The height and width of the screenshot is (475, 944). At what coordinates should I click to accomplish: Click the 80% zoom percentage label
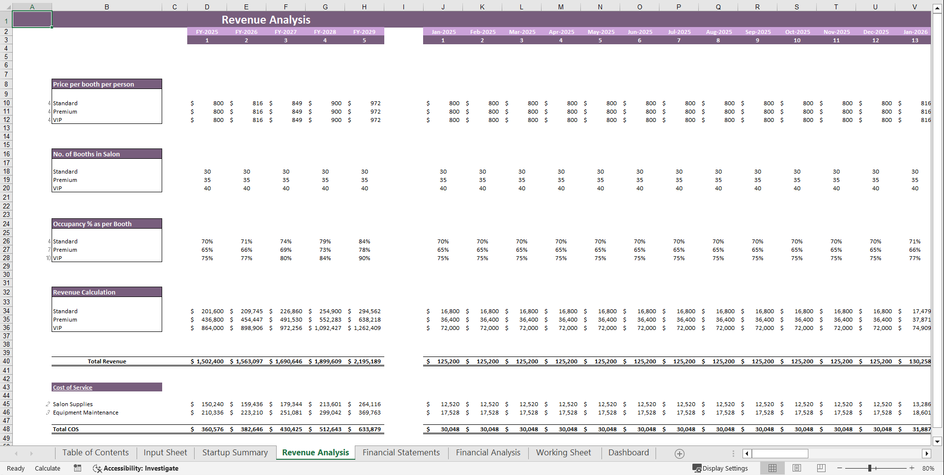[x=928, y=468]
